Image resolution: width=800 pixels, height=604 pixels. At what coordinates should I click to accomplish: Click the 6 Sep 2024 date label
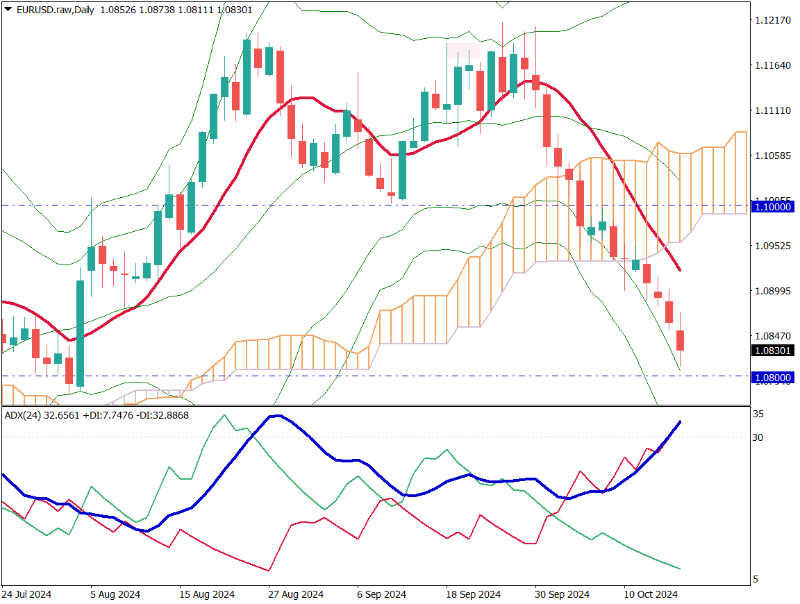pos(381,594)
